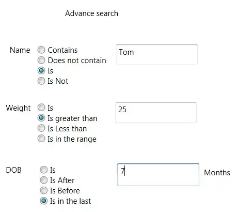Select the Name Is radio option
237x212 pixels.
coord(41,71)
